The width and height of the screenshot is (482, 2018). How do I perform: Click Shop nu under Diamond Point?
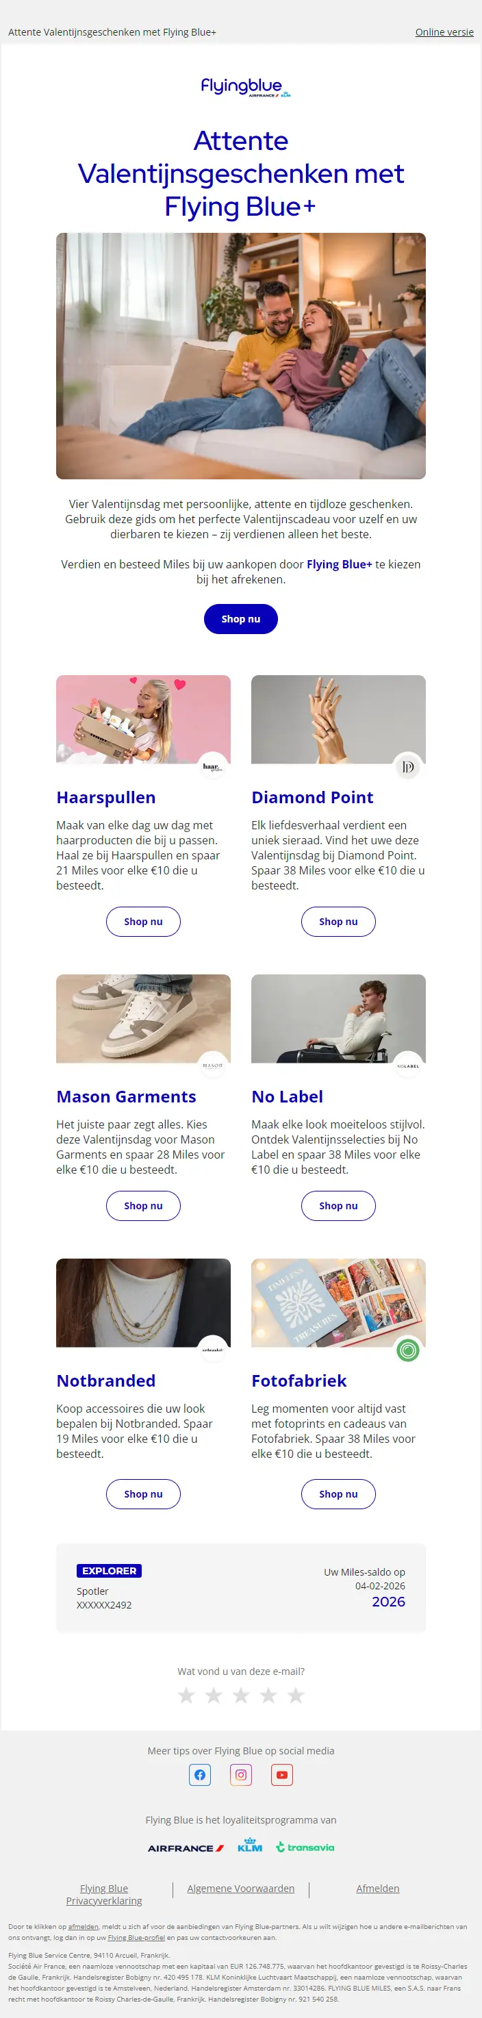(339, 921)
